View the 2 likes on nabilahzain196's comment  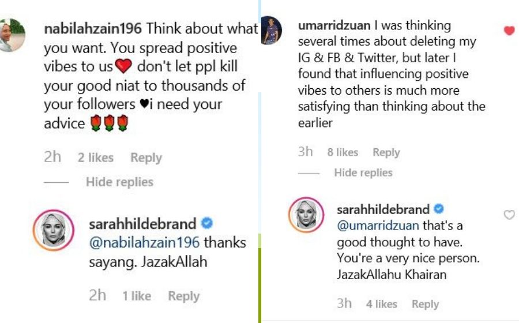click(96, 157)
